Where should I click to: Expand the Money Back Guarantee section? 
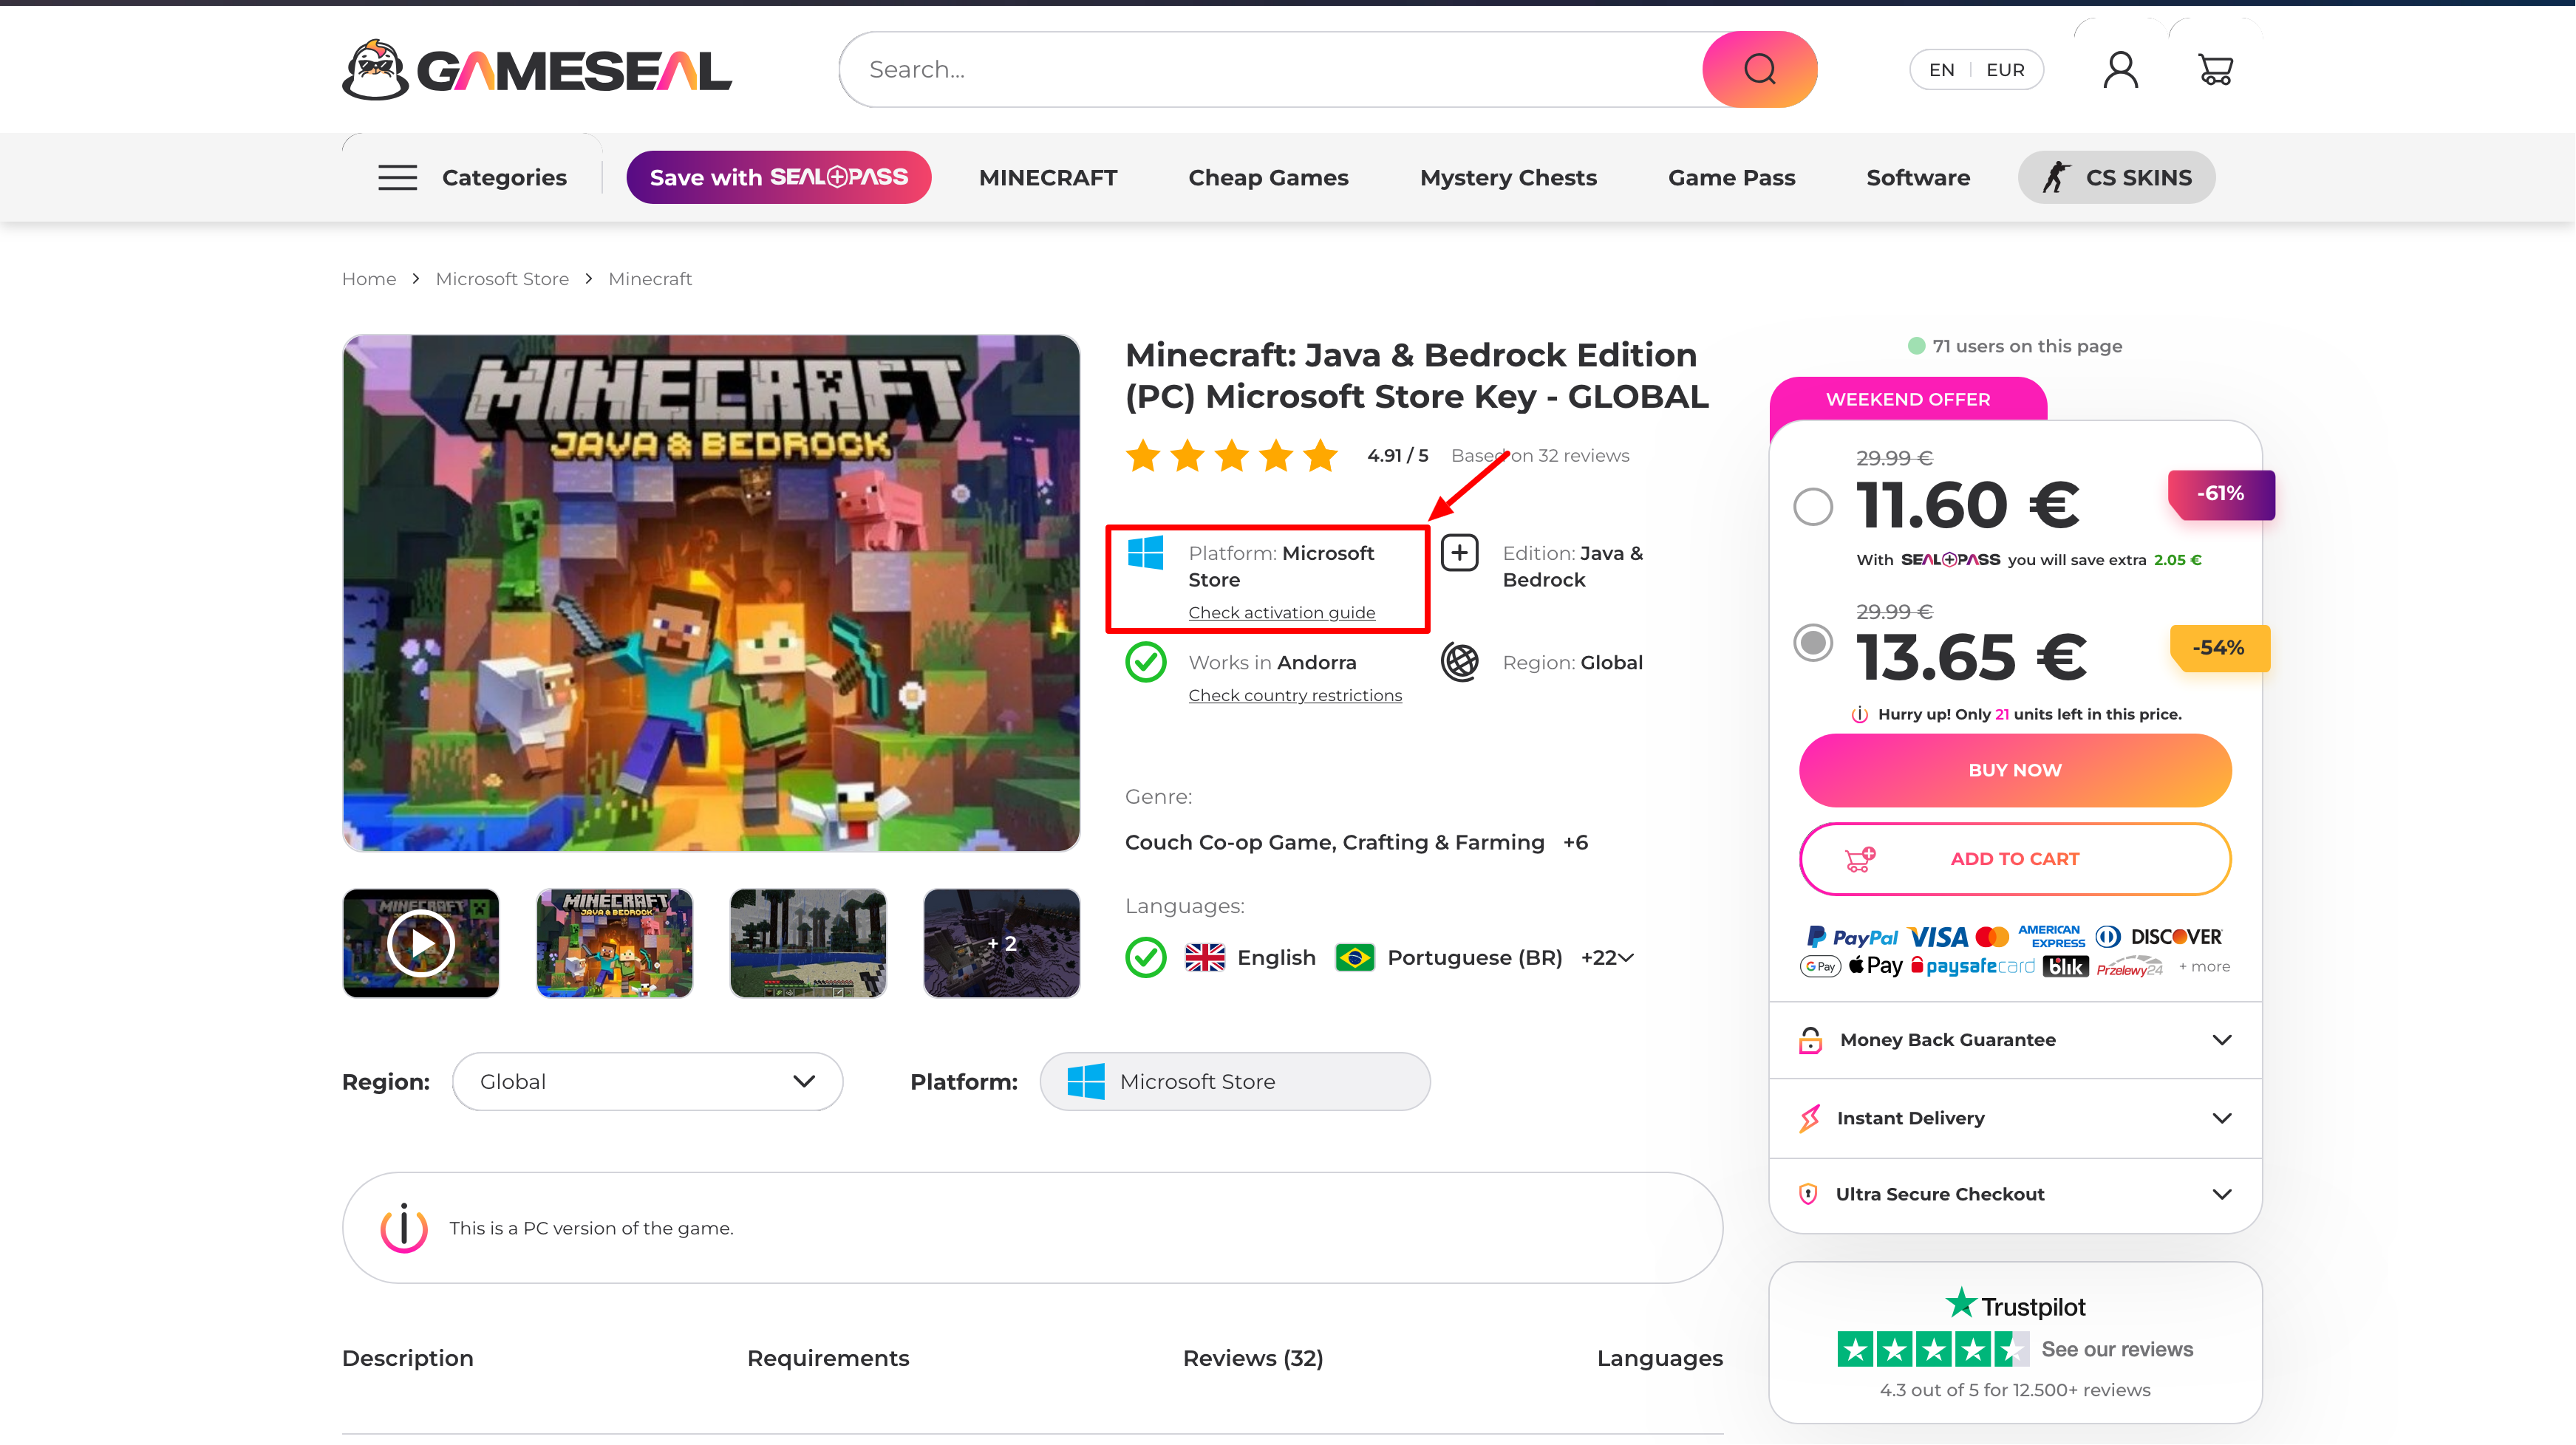(x=2221, y=1040)
